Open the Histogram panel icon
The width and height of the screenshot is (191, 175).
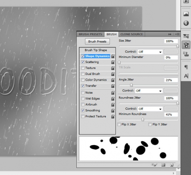pyautogui.click(x=186, y=14)
